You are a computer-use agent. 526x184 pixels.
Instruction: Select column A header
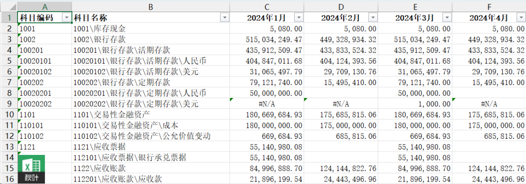pos(45,7)
